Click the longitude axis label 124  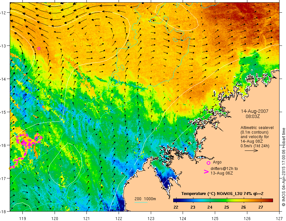coord(183,218)
